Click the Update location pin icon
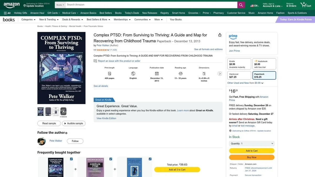 tap(25, 6)
